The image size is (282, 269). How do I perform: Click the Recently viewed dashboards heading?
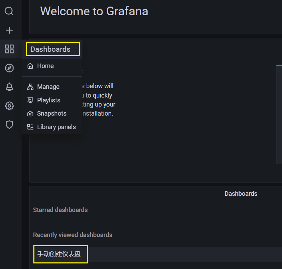pos(73,235)
